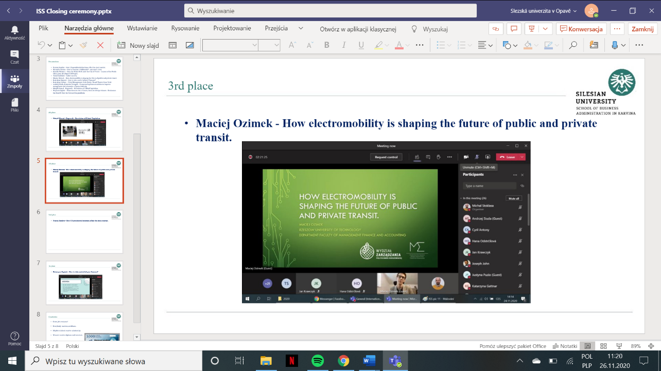Expand the paste options arrow
The width and height of the screenshot is (661, 371).
point(70,46)
